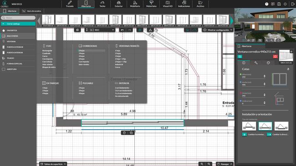This screenshot has height=166, width=296.
Task: Delete the selected window with the trash icon
Action: point(124,133)
